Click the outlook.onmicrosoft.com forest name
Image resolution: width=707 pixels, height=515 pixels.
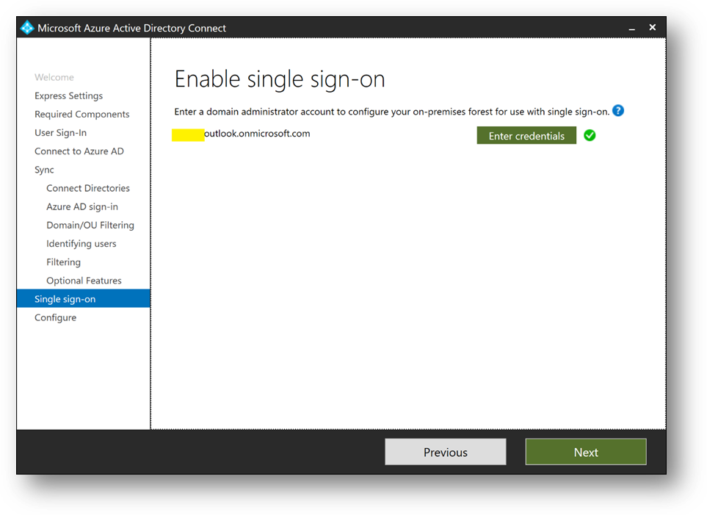[257, 134]
